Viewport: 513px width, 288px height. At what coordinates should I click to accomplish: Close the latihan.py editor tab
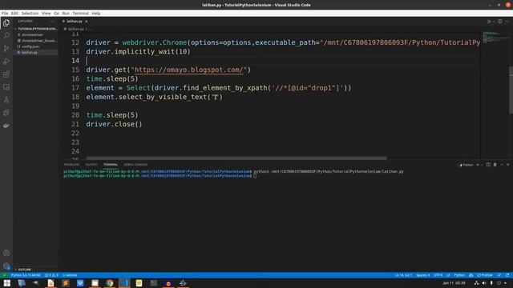click(87, 22)
